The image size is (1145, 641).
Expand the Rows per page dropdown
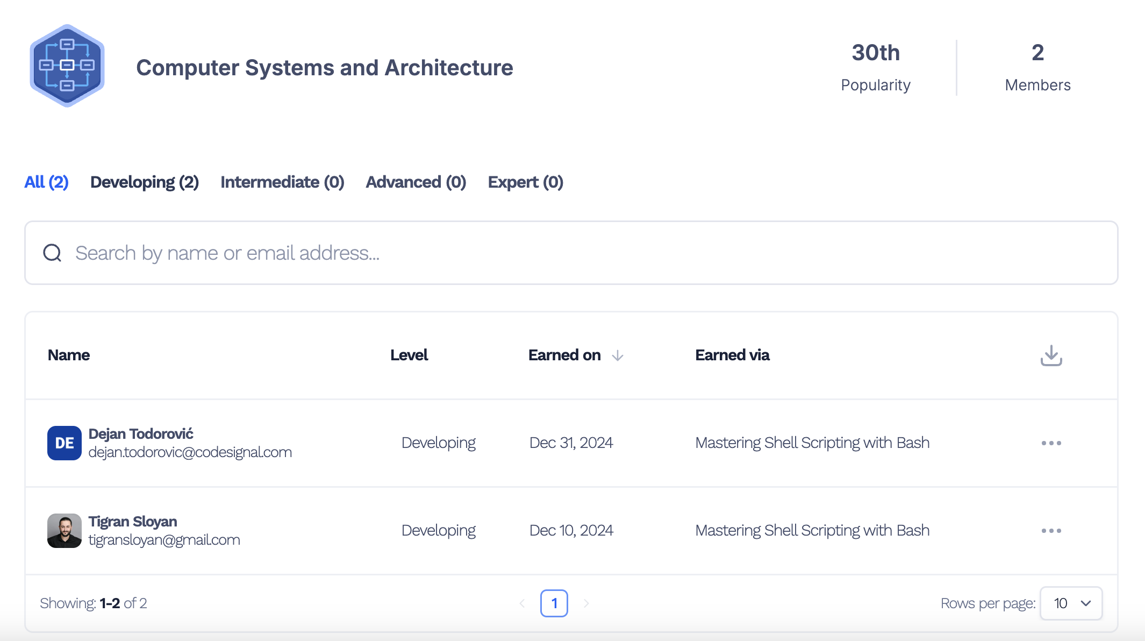(x=1071, y=603)
